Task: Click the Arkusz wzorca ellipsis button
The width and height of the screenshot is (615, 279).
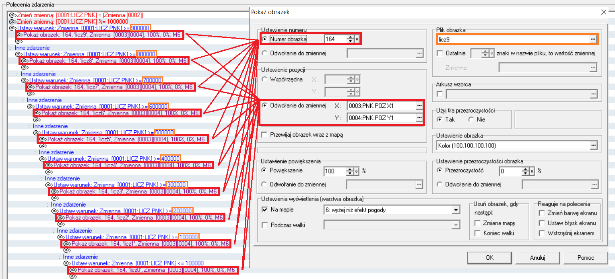Action: point(592,94)
